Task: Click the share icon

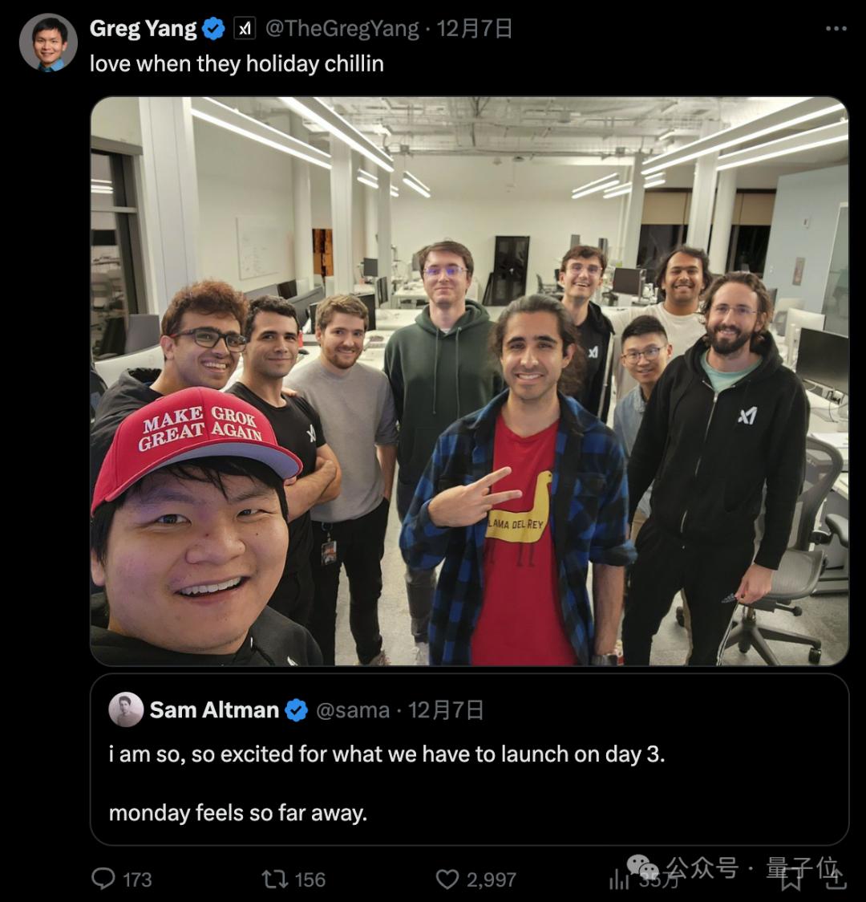Action: pyautogui.click(x=836, y=879)
